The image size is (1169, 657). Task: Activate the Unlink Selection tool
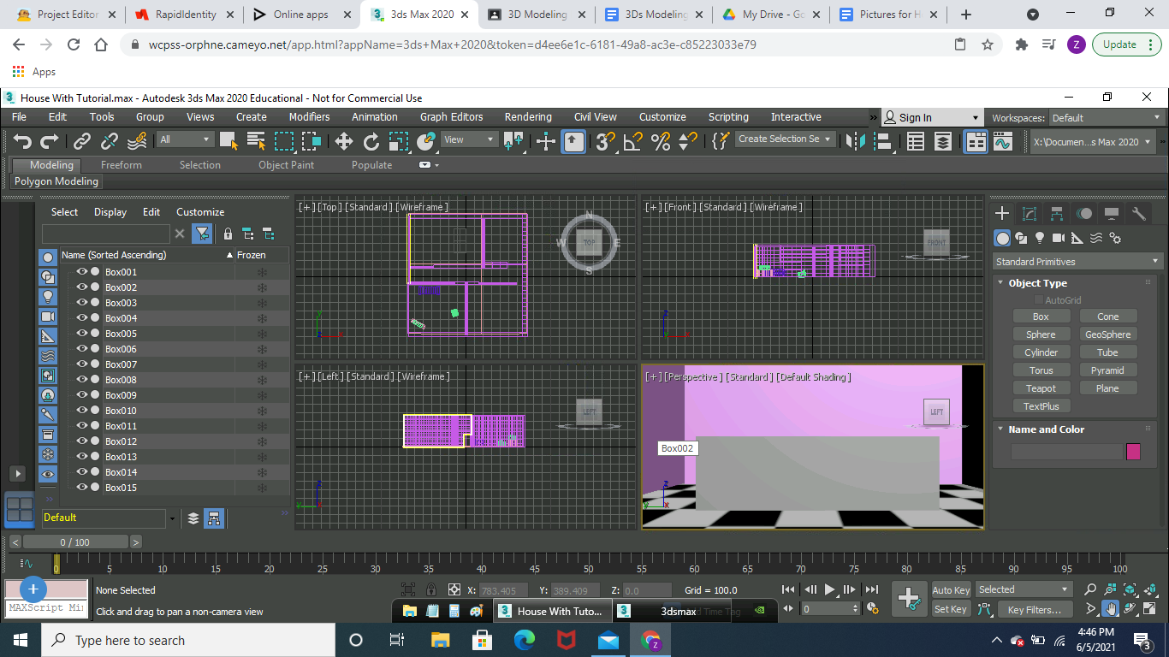pos(110,142)
